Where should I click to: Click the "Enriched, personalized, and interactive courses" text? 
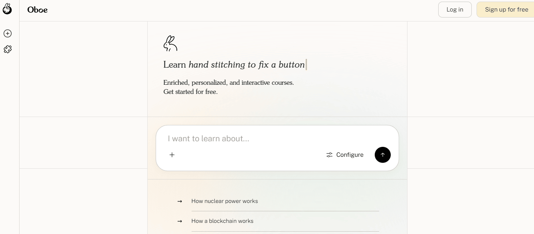click(228, 83)
